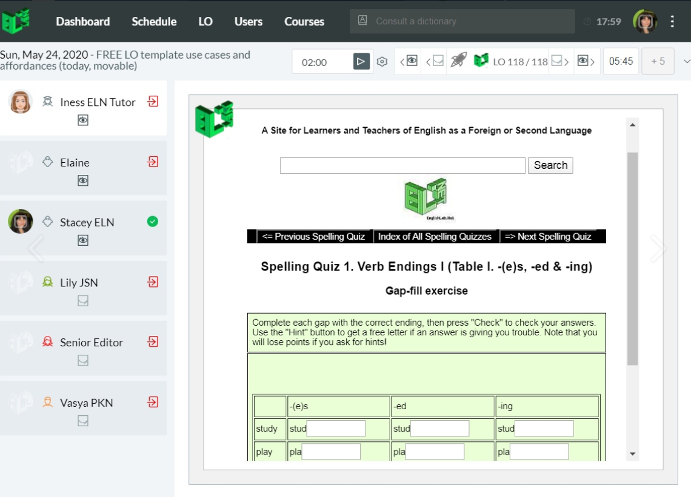The height and width of the screenshot is (497, 691).
Task: Click the user avatar in the top bar
Action: (x=645, y=21)
